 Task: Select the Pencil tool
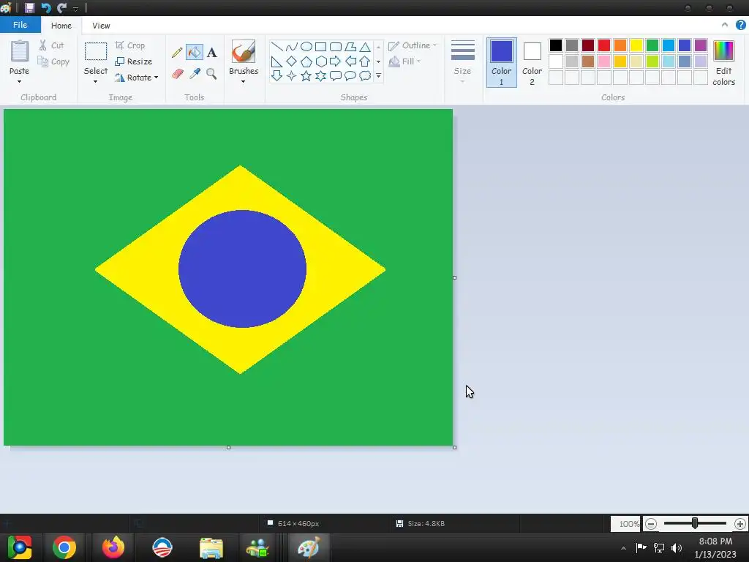(x=177, y=52)
